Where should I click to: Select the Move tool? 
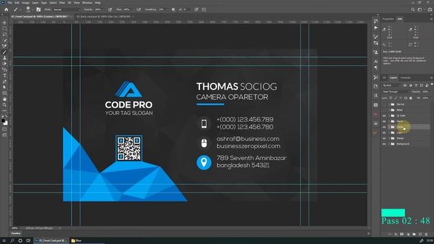click(5, 22)
